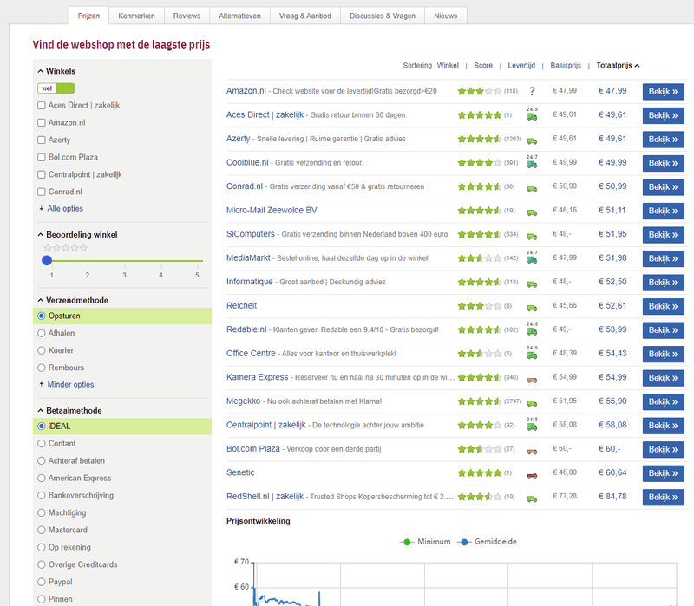
Task: Click the delivery truck icon for Azerty
Action: click(532, 141)
